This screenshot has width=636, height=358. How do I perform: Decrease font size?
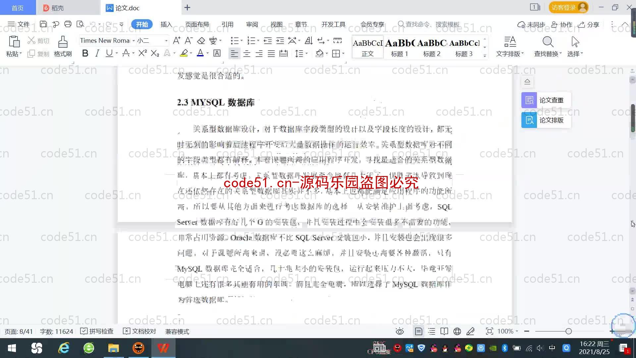(188, 40)
